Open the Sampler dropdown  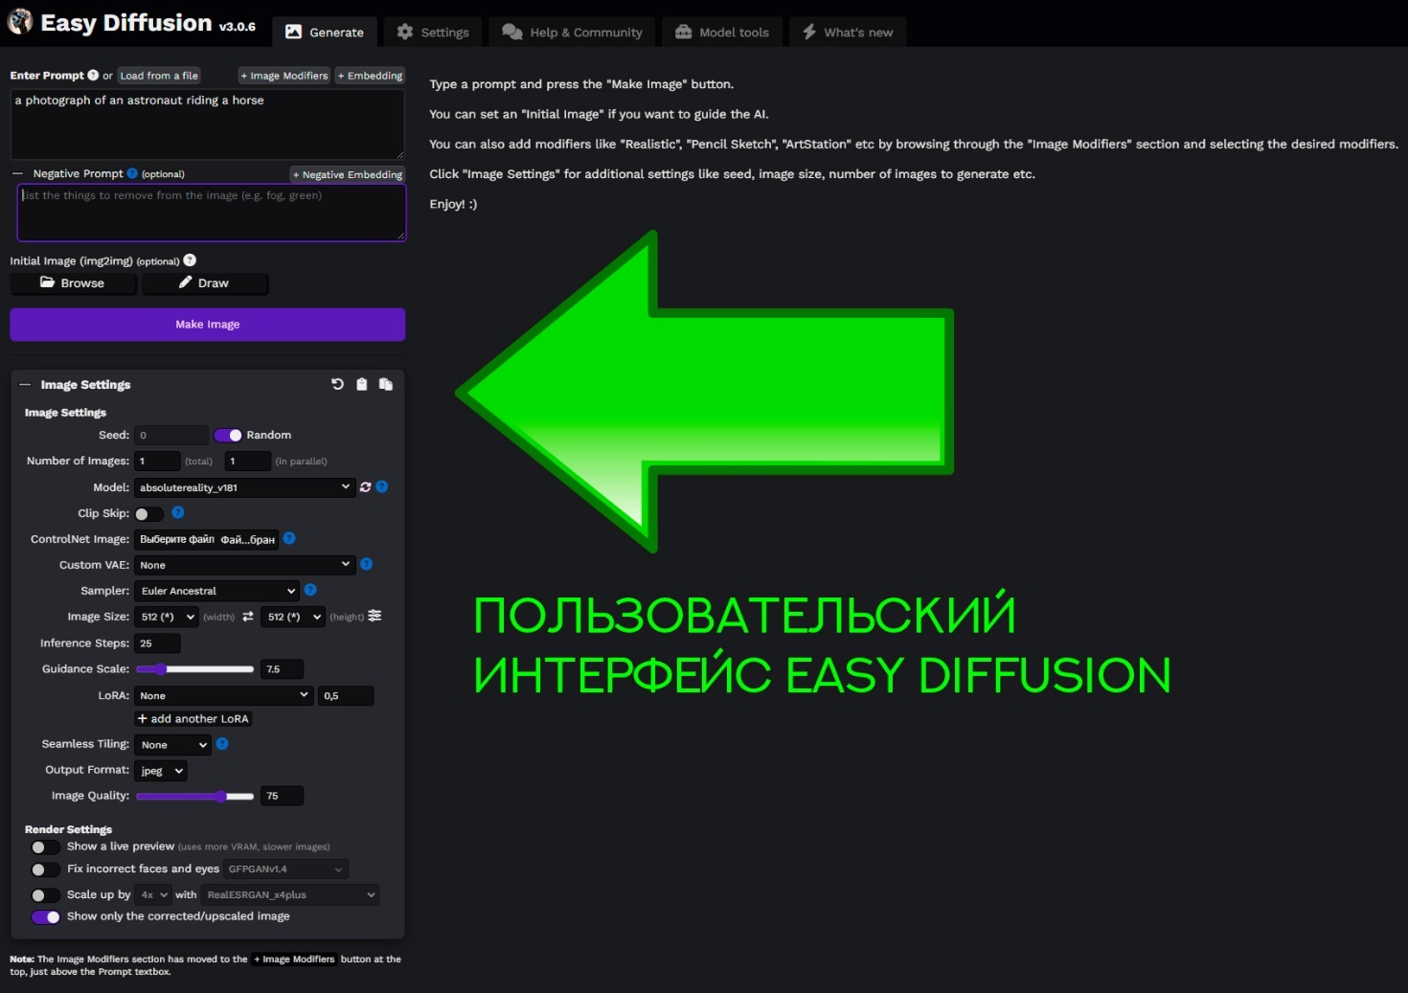(x=216, y=591)
